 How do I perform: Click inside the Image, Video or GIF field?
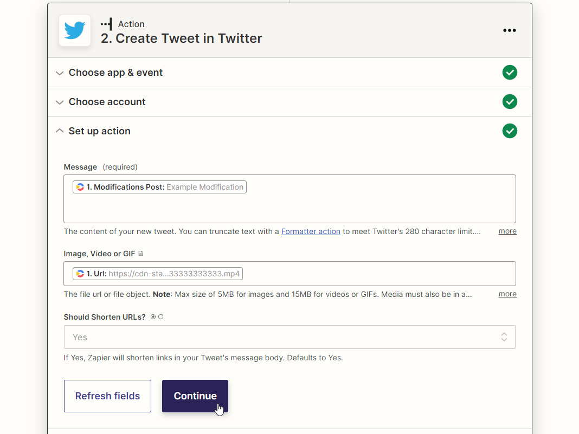[x=289, y=274]
